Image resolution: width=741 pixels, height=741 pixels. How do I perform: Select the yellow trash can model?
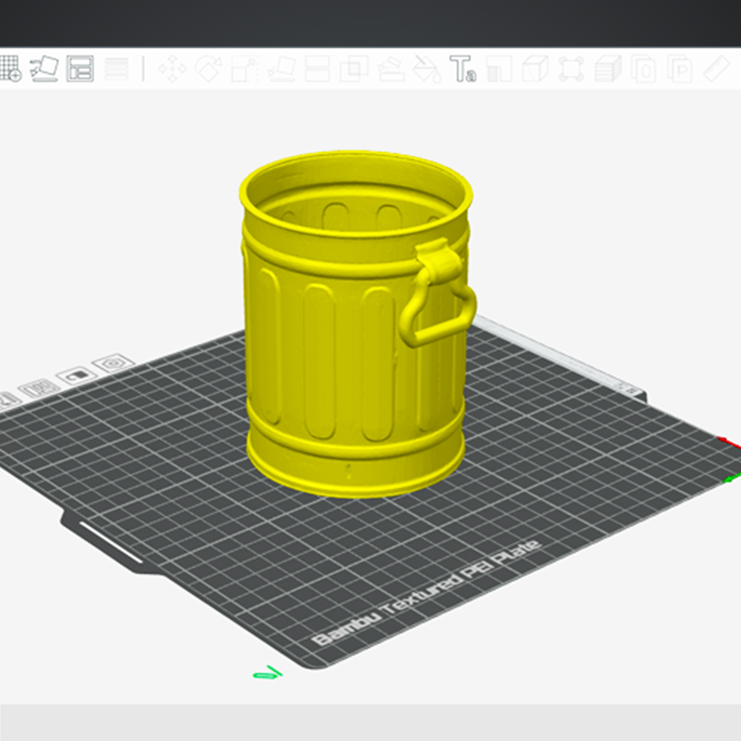point(358,324)
